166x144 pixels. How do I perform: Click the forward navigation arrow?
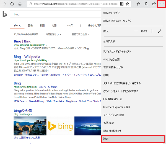click(x=4, y=4)
